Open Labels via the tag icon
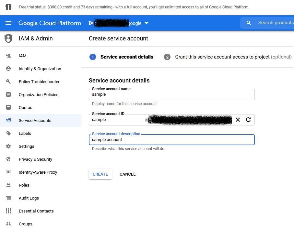The image size is (294, 228). [x=8, y=133]
